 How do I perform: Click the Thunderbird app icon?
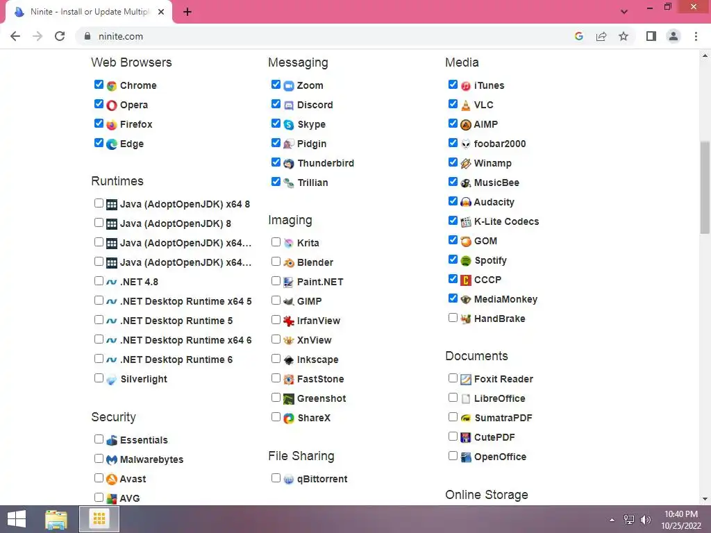(x=289, y=164)
